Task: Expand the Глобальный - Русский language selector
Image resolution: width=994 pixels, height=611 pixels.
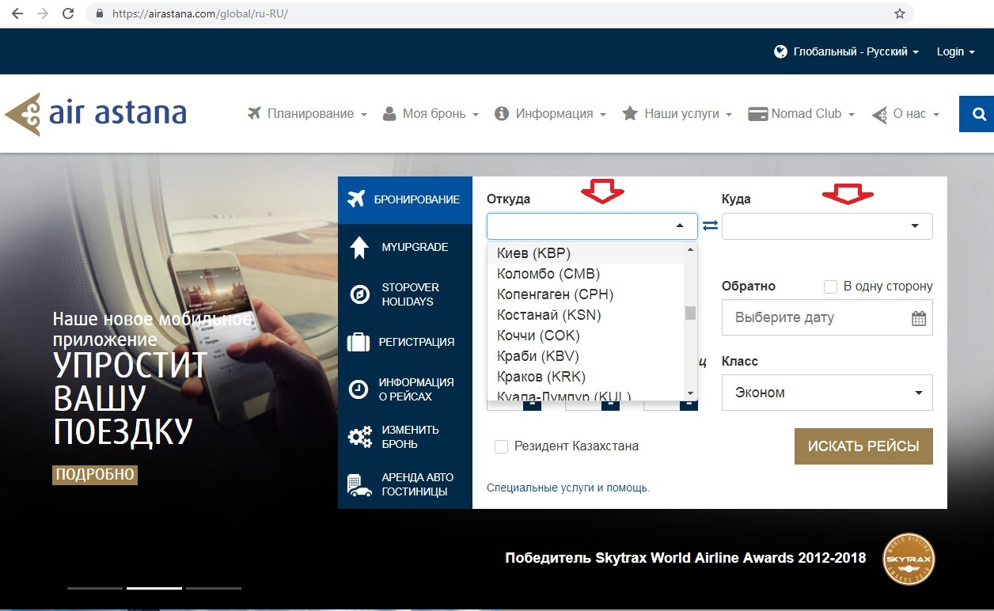Action: point(846,51)
